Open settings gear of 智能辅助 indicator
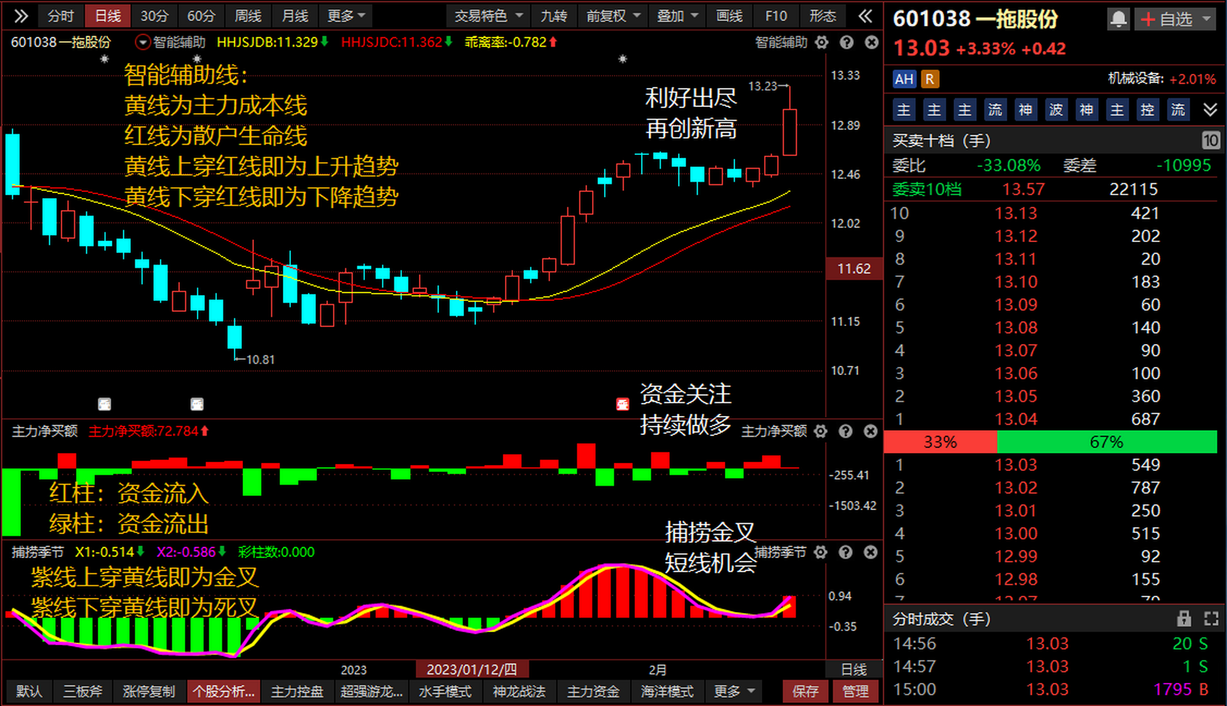Image resolution: width=1227 pixels, height=706 pixels. tap(821, 42)
